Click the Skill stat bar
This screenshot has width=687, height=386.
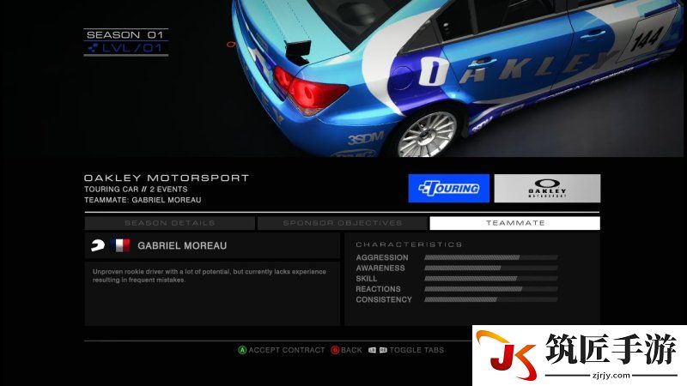pos(490,278)
